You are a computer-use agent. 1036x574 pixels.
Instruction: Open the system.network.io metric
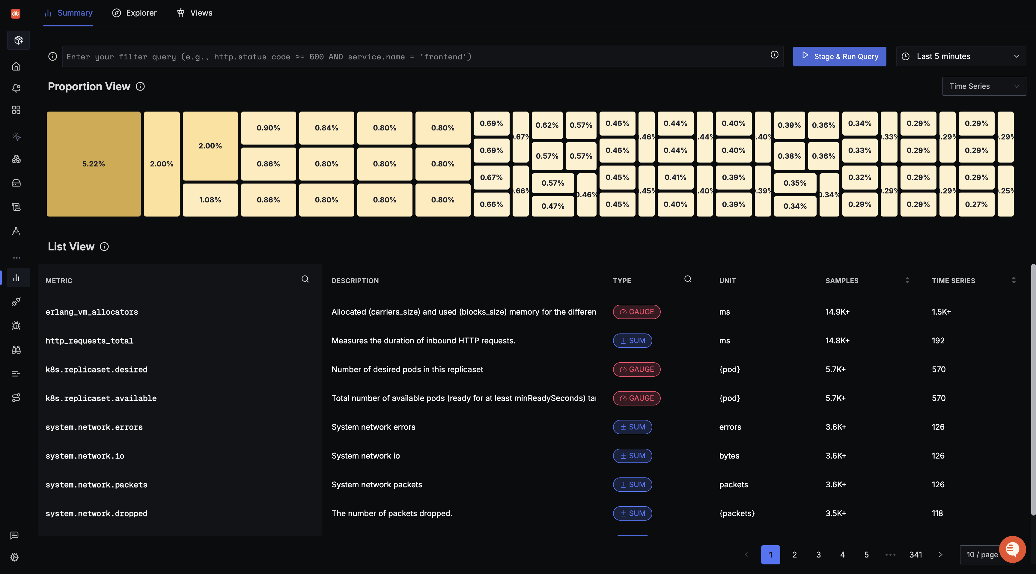[x=85, y=456]
